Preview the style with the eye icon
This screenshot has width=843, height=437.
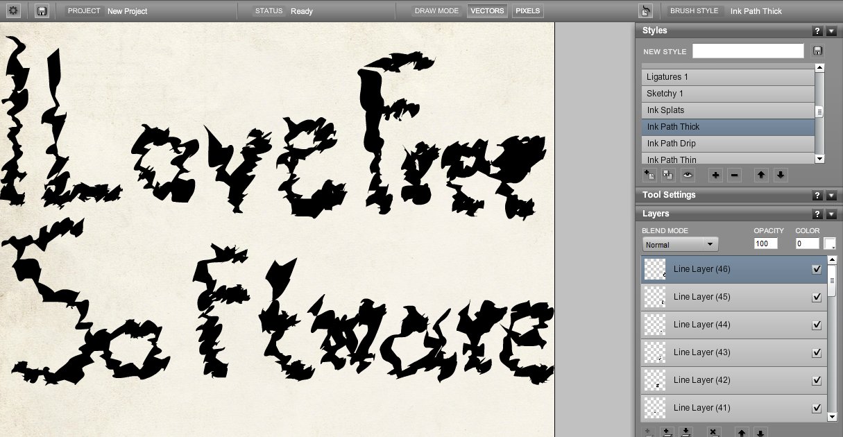tap(688, 175)
